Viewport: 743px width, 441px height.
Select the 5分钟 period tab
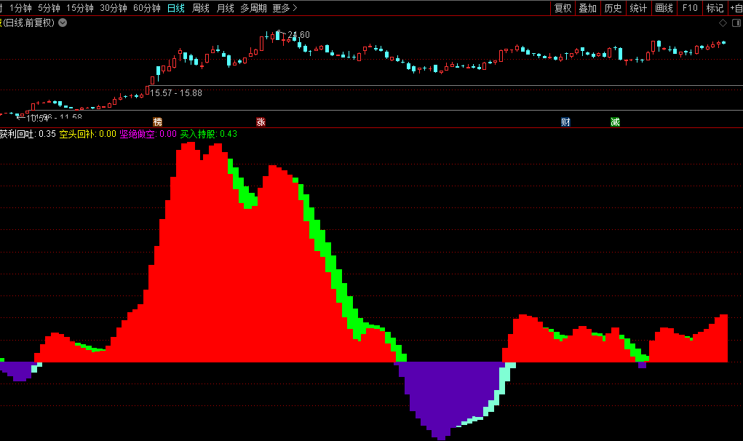[x=49, y=9]
